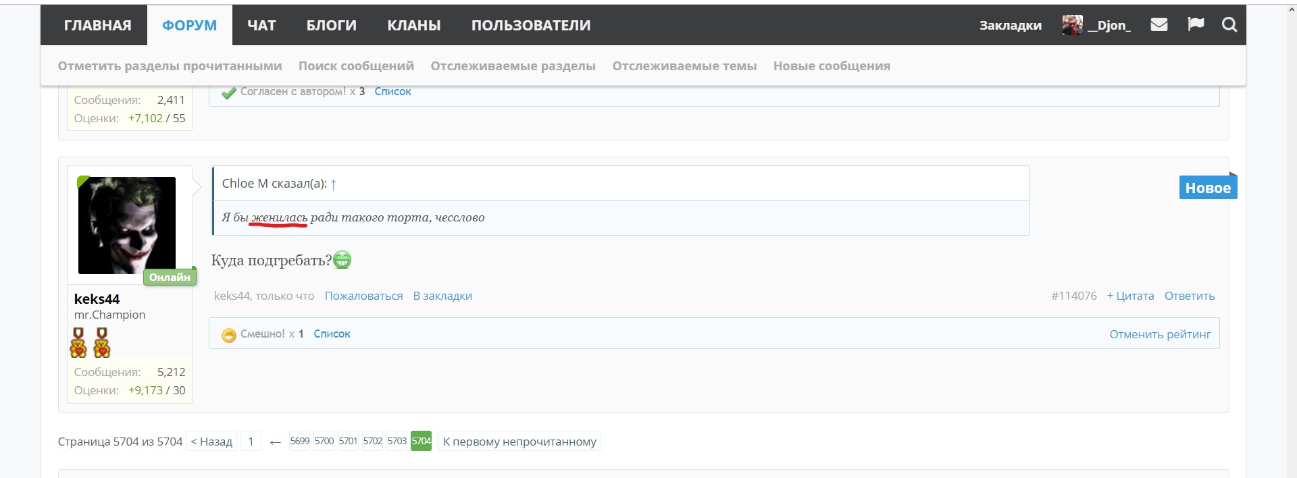Open the _Djon_ account menu
The image size is (1297, 478).
1109,25
